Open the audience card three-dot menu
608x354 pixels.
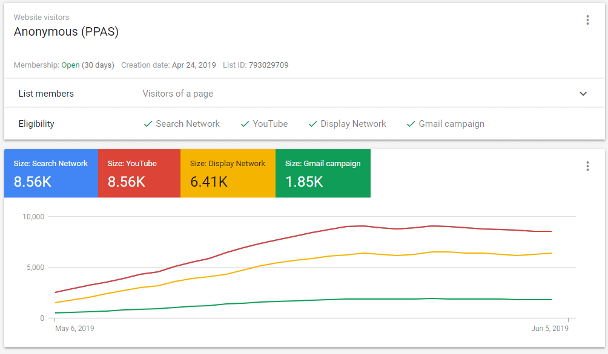click(x=587, y=20)
